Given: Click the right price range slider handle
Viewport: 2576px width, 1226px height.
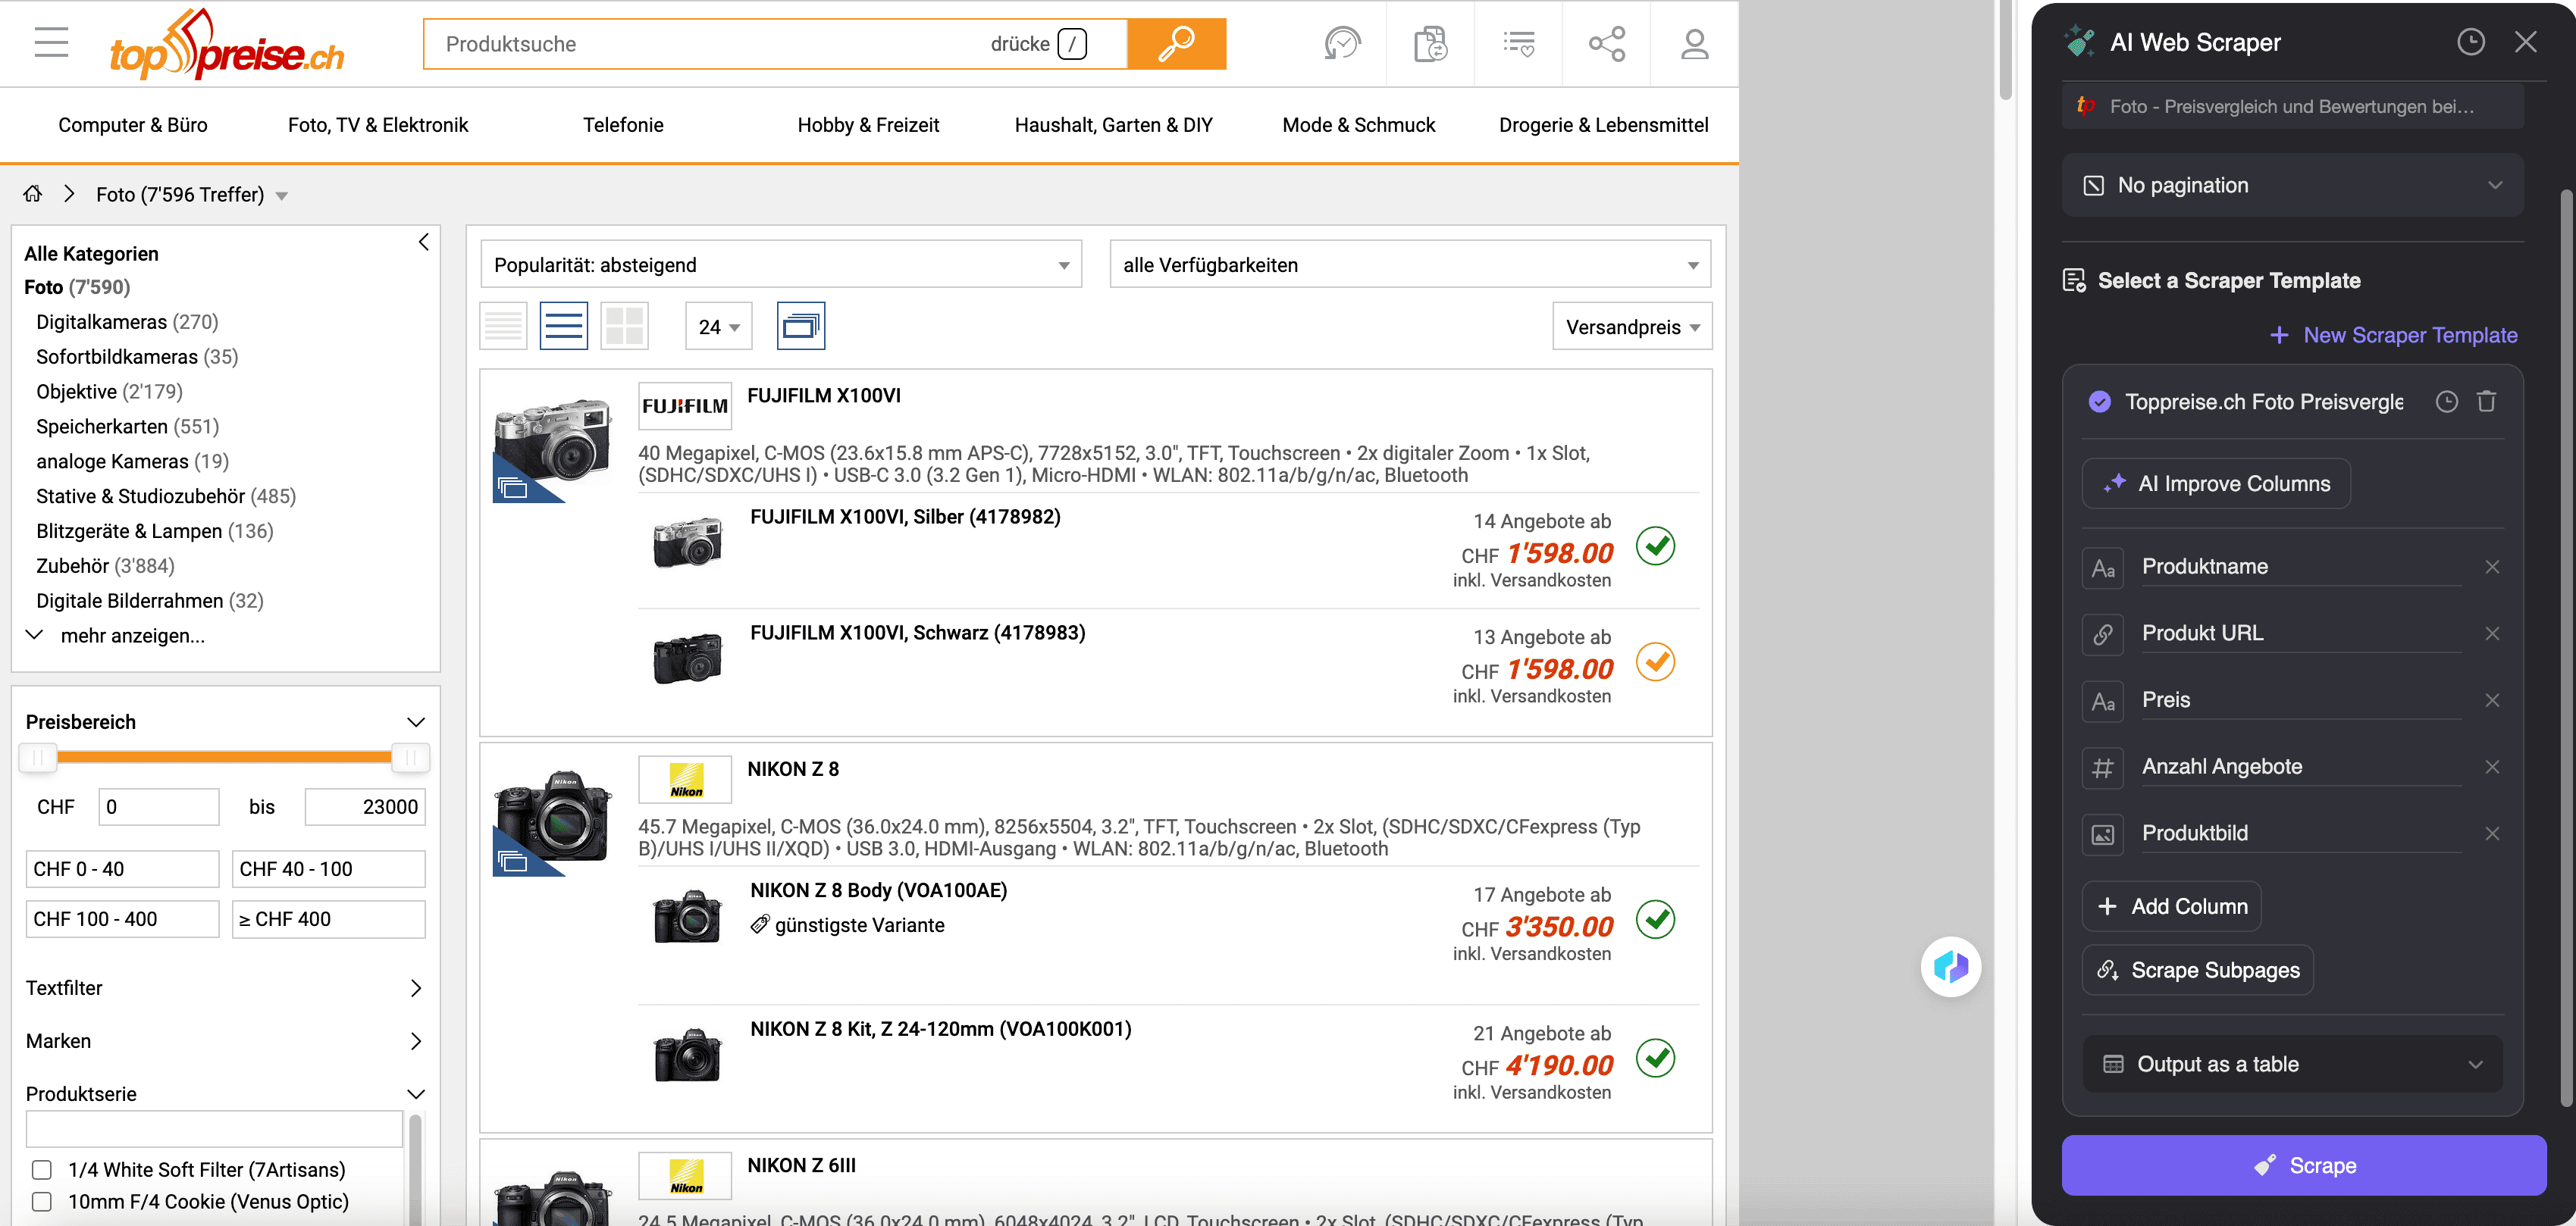Looking at the screenshot, I should (x=410, y=758).
